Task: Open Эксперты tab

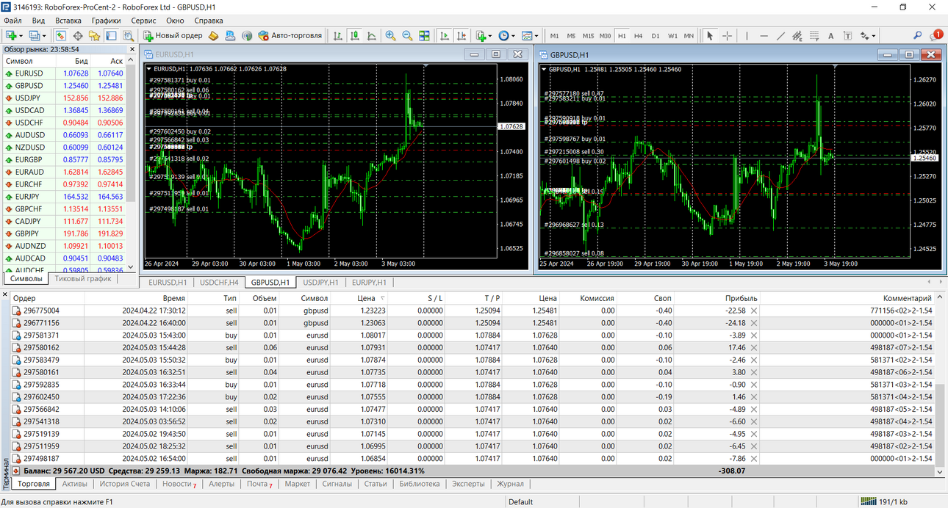Action: 468,484
